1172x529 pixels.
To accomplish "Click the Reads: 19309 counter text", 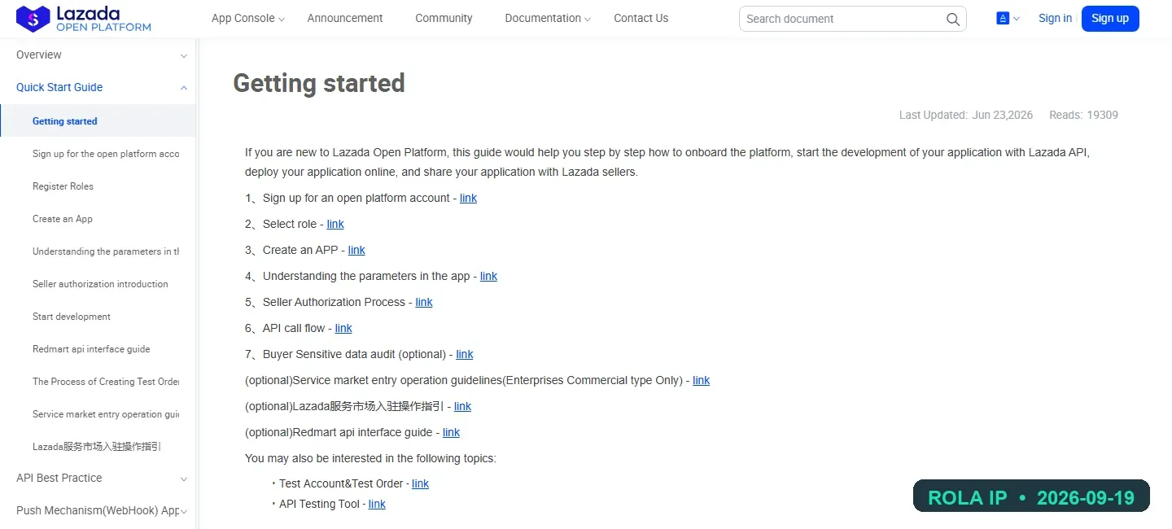I will click(1083, 115).
